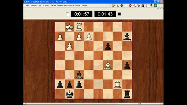Click the white clock showing 0:01:57

[82, 14]
